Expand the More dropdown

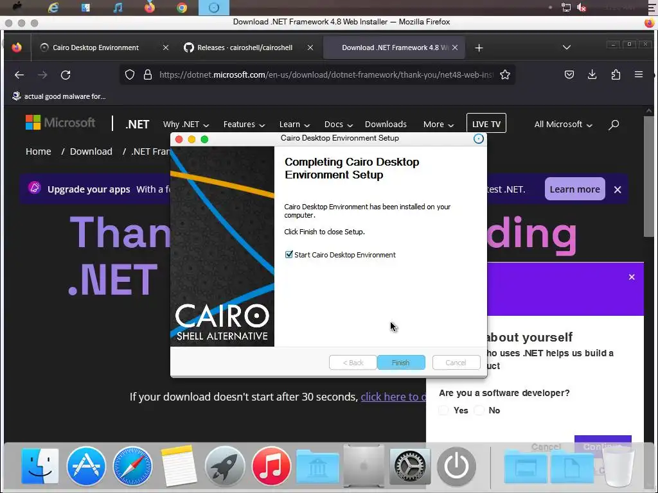click(438, 125)
